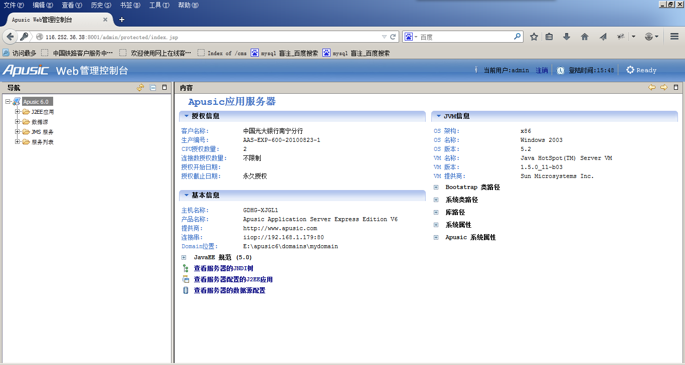Expand the 库路径 entry

tap(436, 213)
